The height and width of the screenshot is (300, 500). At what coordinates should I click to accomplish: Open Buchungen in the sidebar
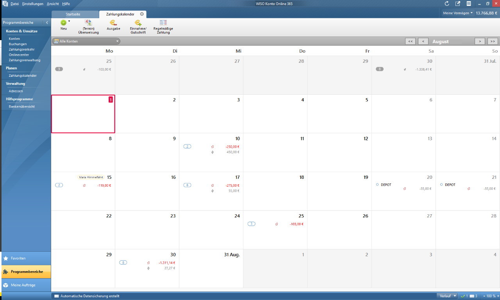point(18,44)
